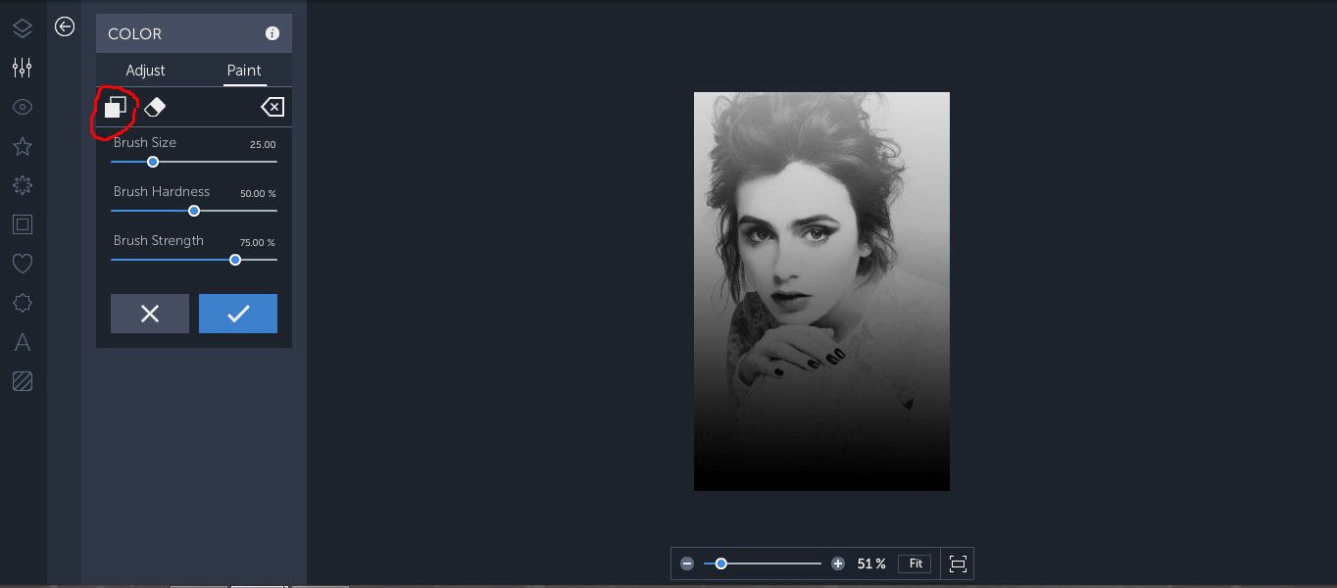Open the Frames square icon

point(22,224)
